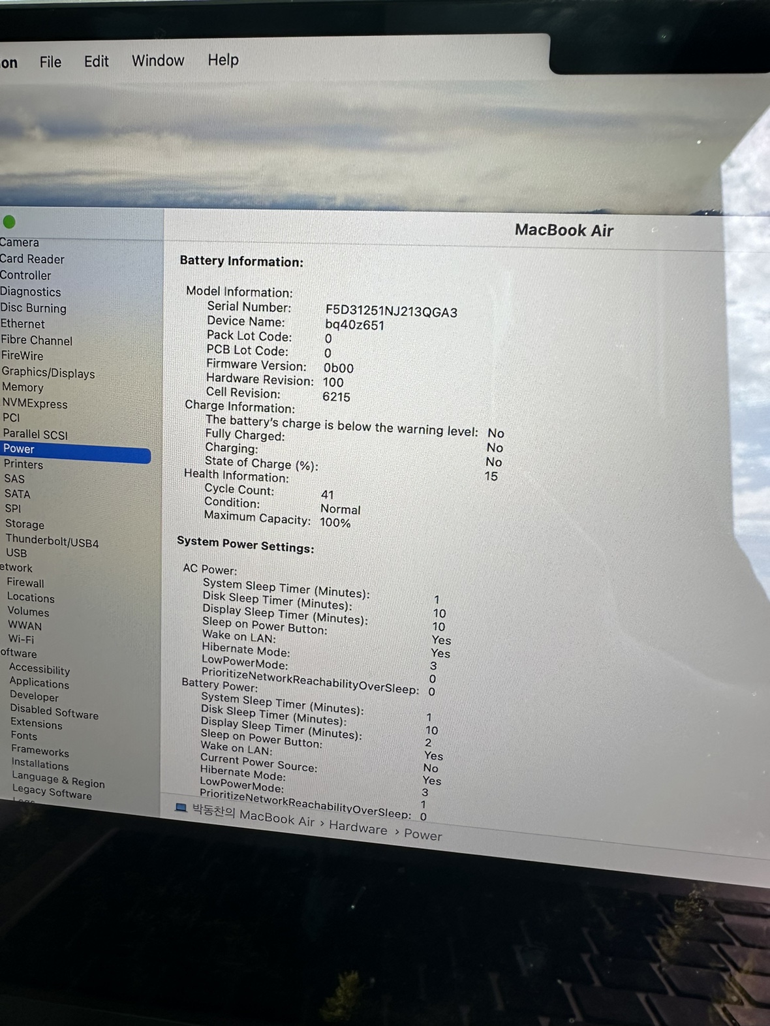Screen dimensions: 770x1026
Task: Select WWAN in the sidebar
Action: [25, 625]
